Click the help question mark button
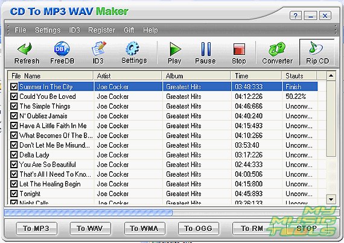The height and width of the screenshot is (243, 344). (296, 16)
